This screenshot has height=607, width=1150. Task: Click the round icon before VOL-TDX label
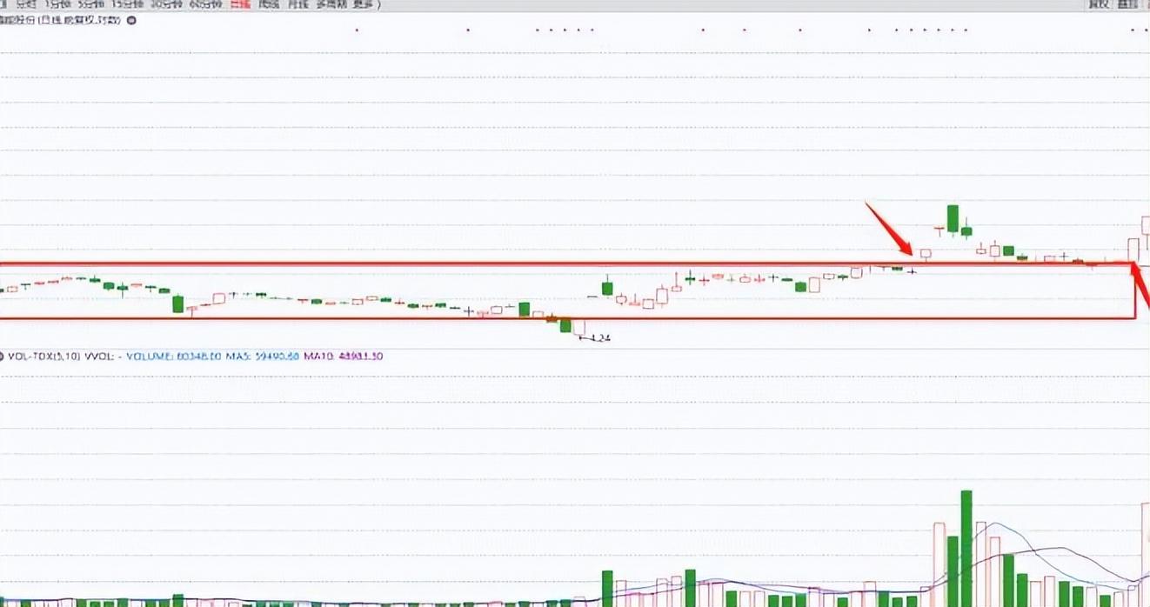coord(3,356)
